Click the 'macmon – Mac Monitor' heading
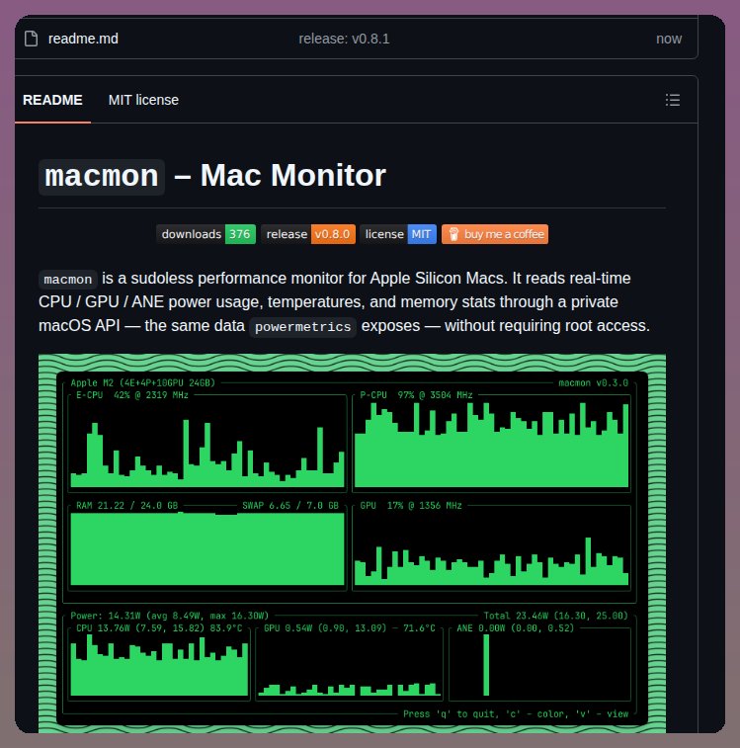This screenshot has width=740, height=748. coord(212,176)
